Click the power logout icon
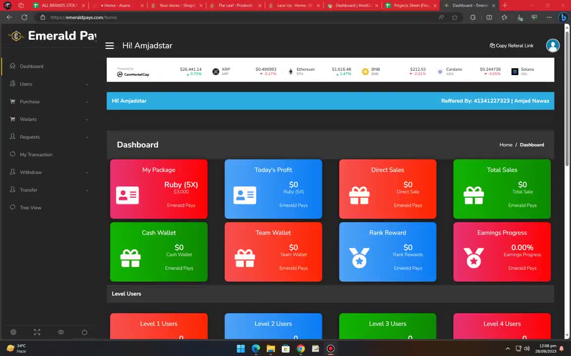The width and height of the screenshot is (571, 356). (85, 332)
